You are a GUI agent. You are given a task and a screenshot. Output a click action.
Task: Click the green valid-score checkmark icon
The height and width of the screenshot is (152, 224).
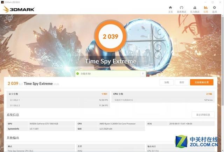78,74
